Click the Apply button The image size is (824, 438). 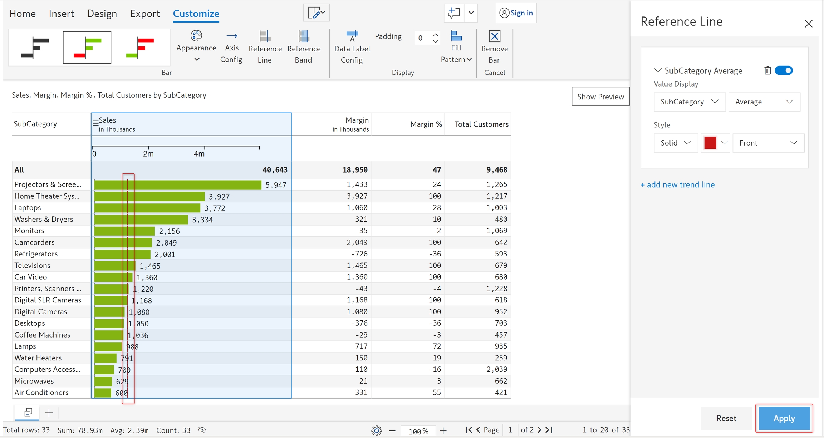pyautogui.click(x=784, y=418)
